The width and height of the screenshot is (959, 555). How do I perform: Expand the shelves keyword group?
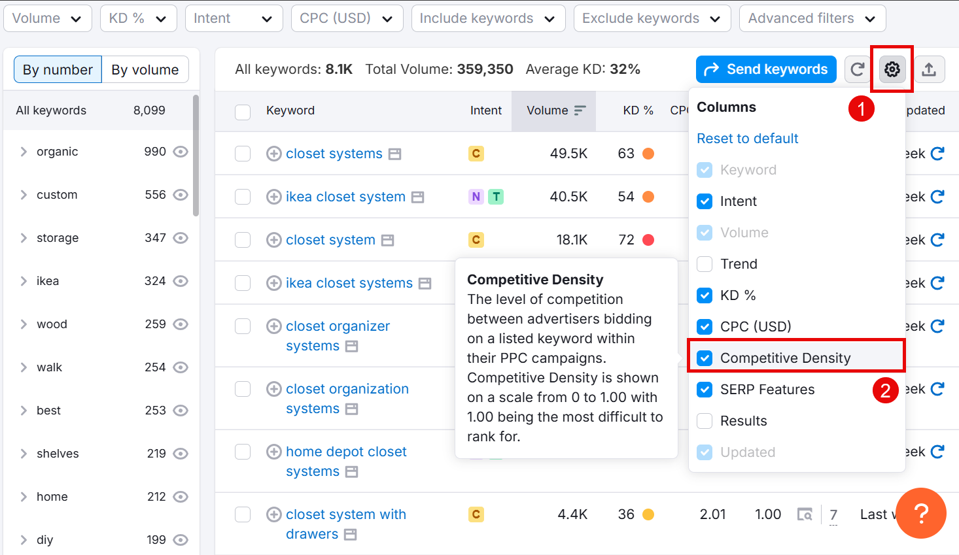24,454
